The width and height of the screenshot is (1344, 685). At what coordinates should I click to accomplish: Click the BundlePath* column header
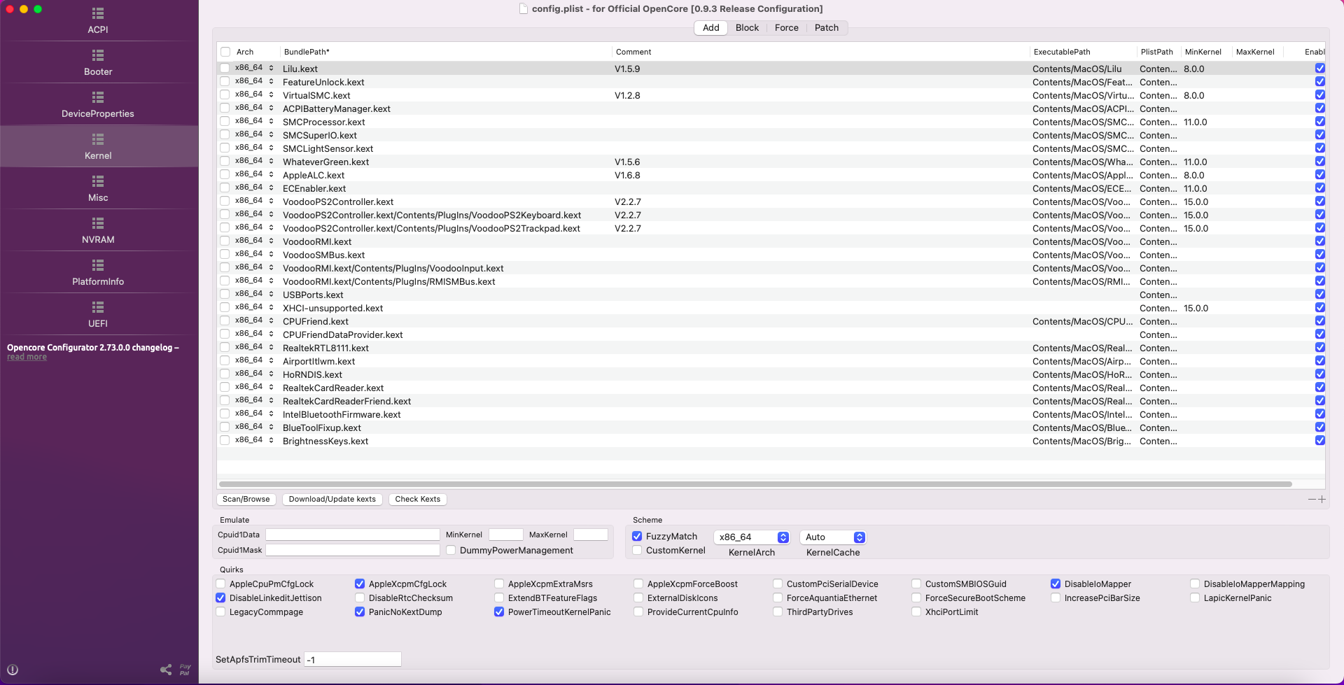tap(307, 52)
